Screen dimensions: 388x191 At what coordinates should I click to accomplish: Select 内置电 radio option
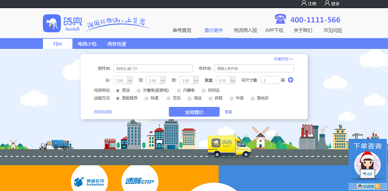[179, 90]
